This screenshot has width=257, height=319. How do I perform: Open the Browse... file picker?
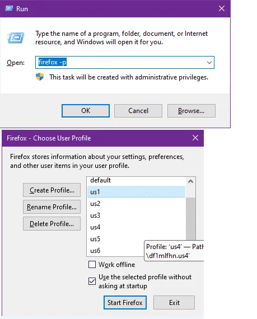(191, 111)
